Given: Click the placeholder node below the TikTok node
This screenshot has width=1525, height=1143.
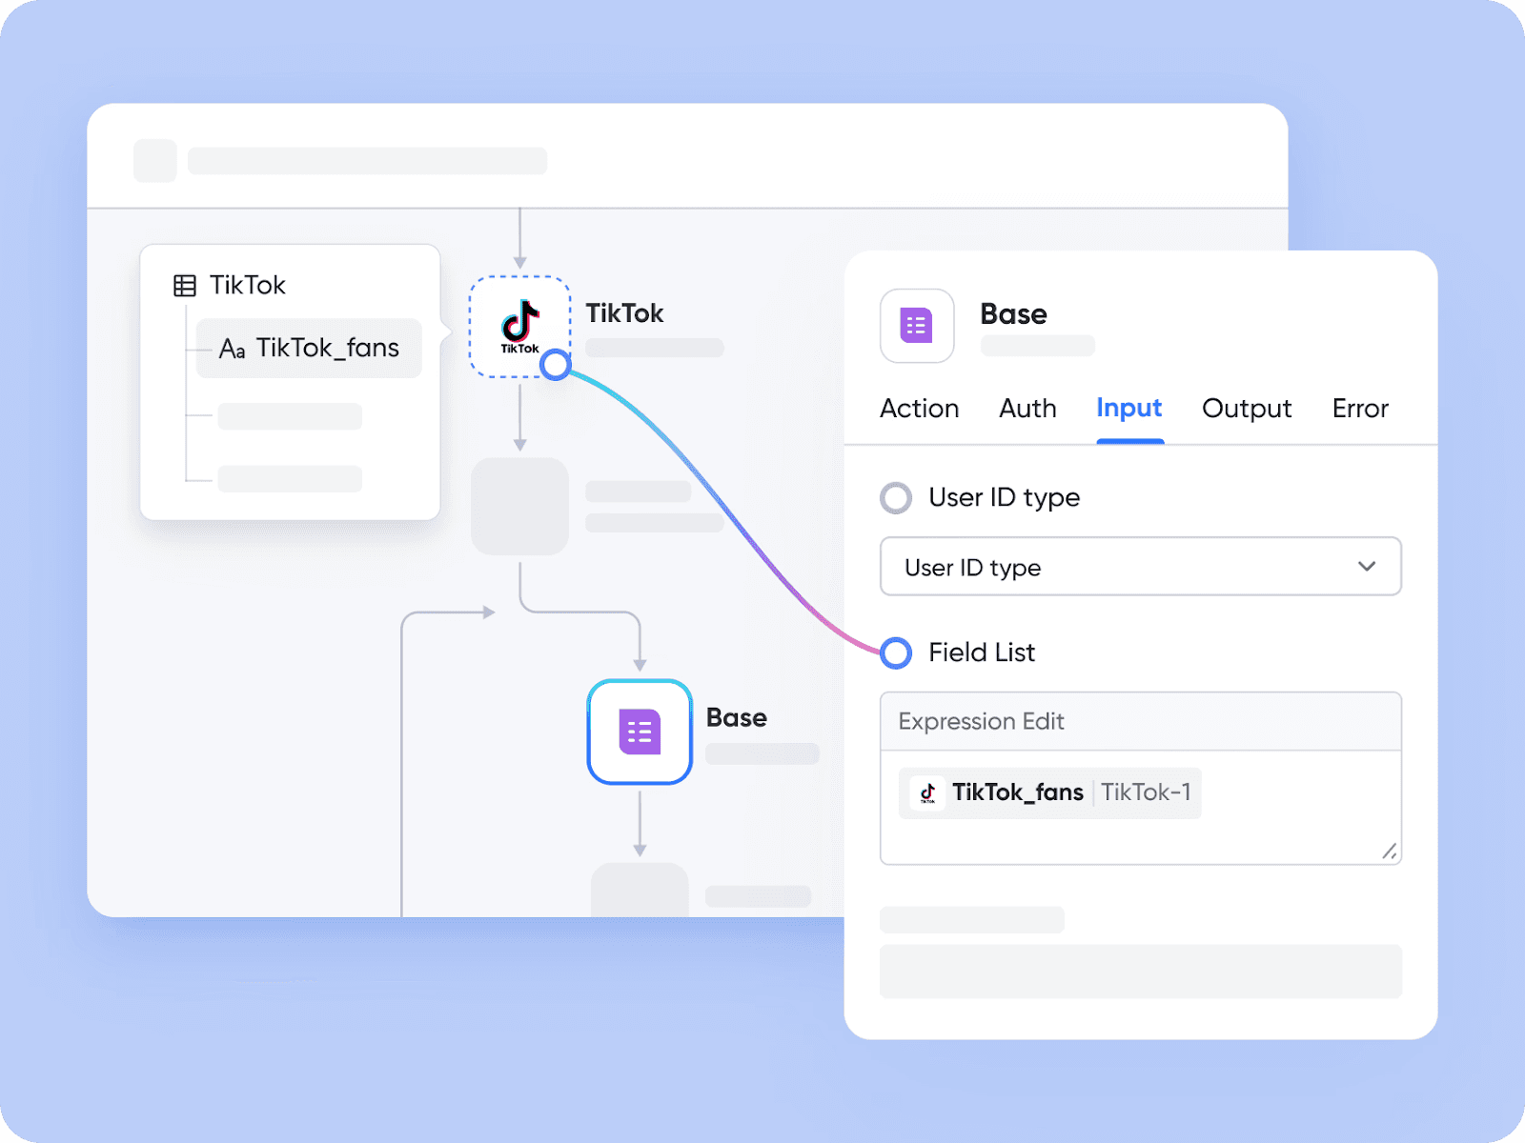Looking at the screenshot, I should [520, 505].
